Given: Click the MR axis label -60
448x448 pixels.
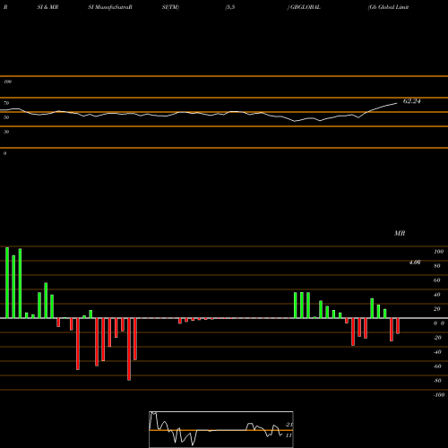Looking at the screenshot, I should pos(437,366).
